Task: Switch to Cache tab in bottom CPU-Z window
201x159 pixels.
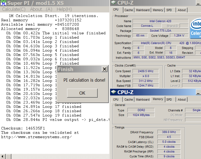Action: click(x=128, y=100)
